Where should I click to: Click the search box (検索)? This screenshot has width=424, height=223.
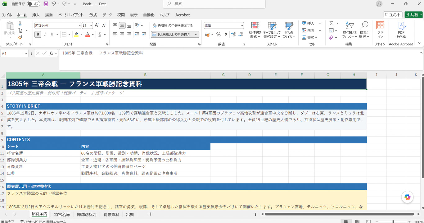pos(214,4)
